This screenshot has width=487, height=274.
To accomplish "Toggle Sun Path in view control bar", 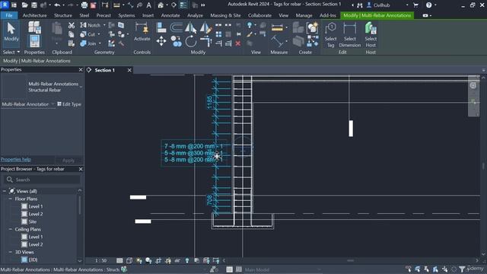I will click(x=138, y=260).
